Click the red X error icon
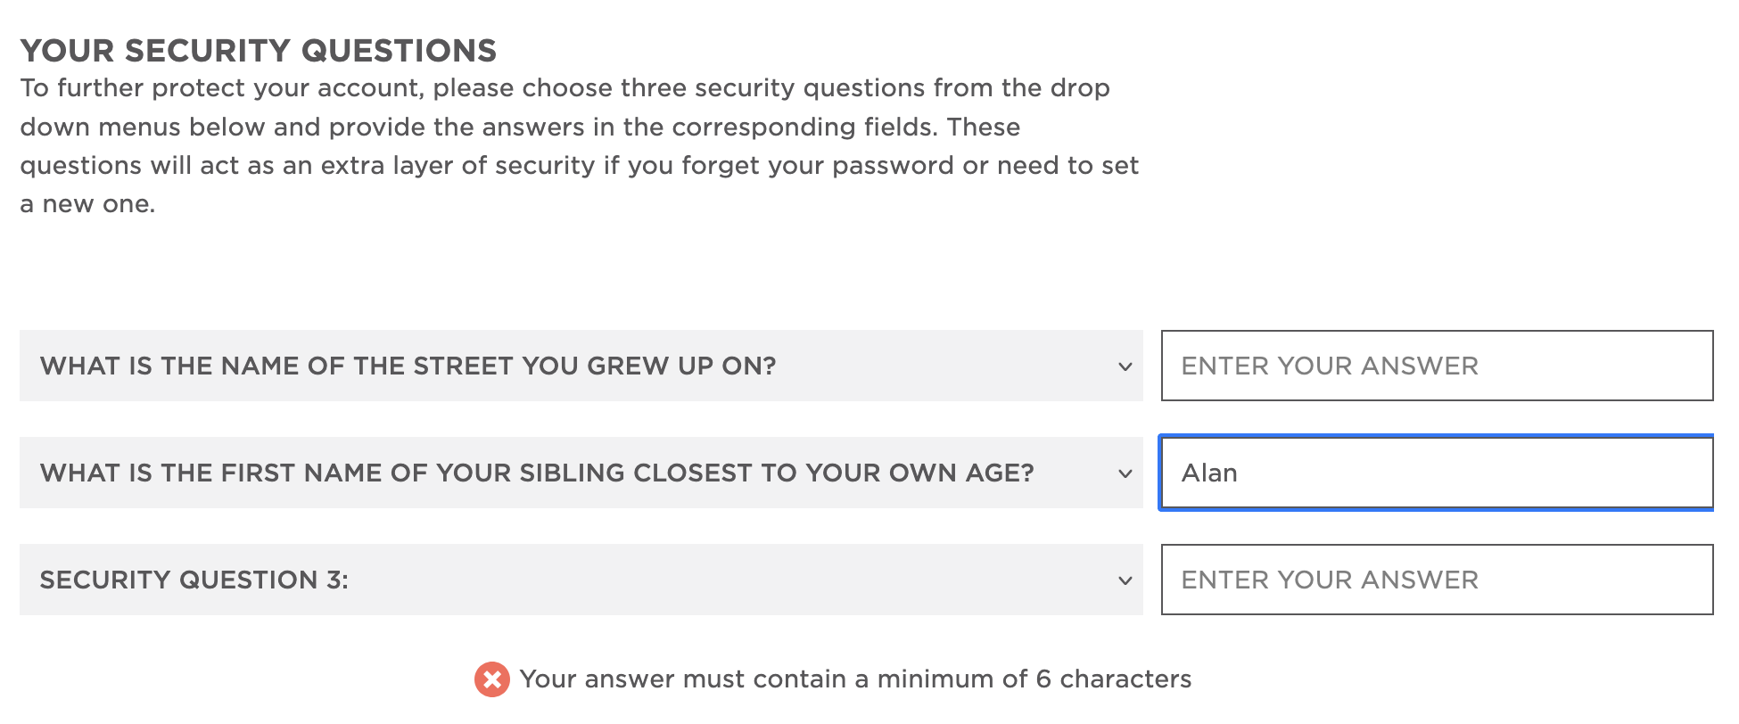Viewport: 1739px width, 724px height. click(491, 679)
